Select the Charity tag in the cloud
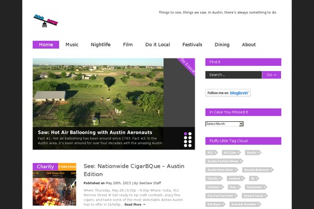The image size is (314, 209). [x=214, y=178]
